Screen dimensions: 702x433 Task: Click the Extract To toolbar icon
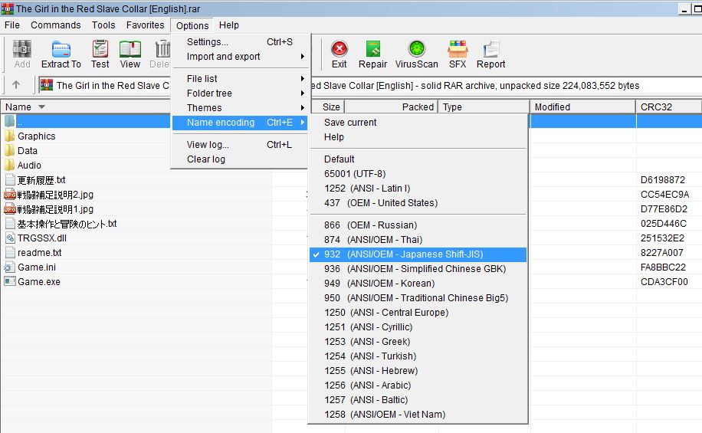tap(61, 54)
